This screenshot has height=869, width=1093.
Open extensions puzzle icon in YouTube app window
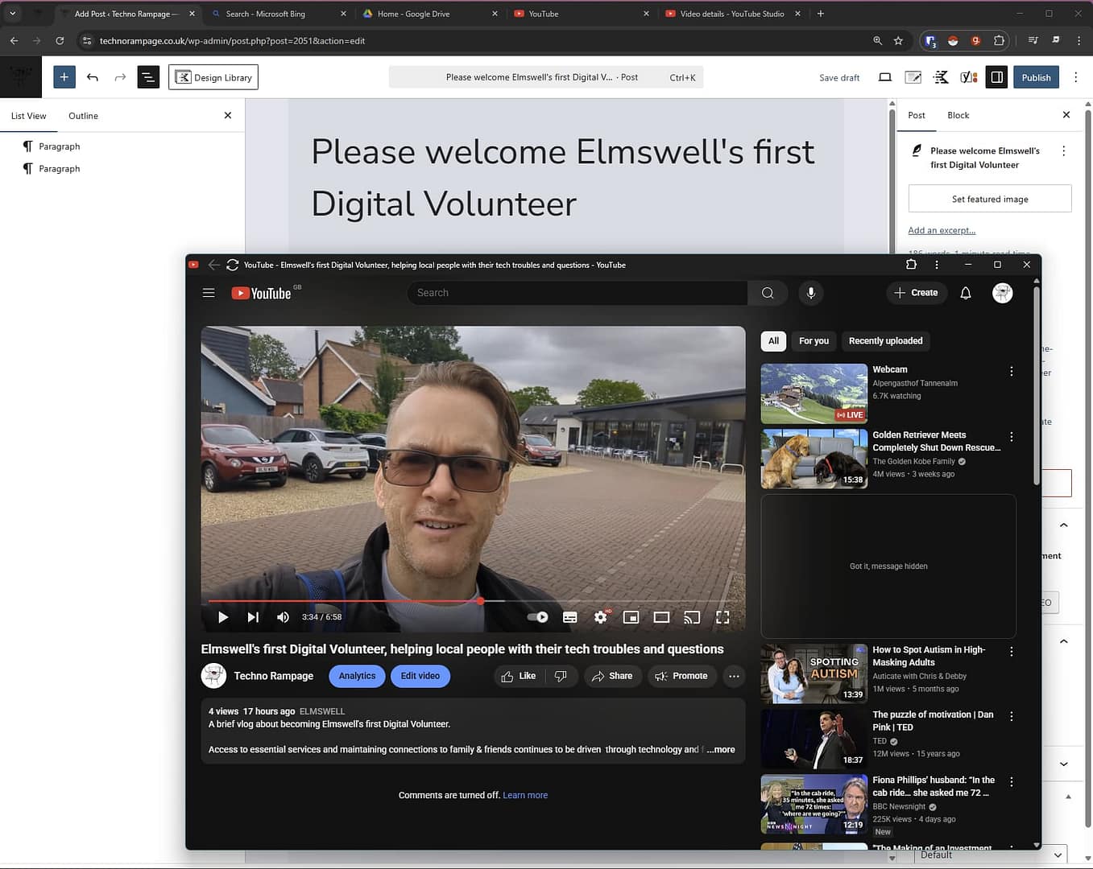click(x=912, y=265)
